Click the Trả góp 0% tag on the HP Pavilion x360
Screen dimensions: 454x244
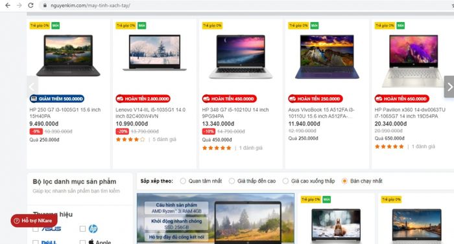[x=385, y=25]
